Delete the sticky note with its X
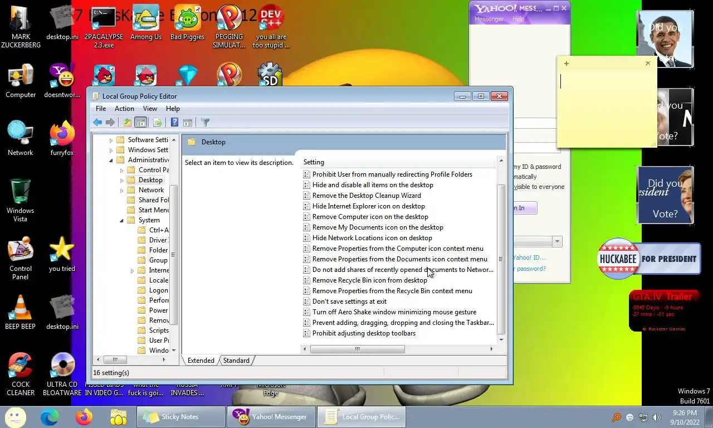Image resolution: width=713 pixels, height=428 pixels. (x=647, y=64)
